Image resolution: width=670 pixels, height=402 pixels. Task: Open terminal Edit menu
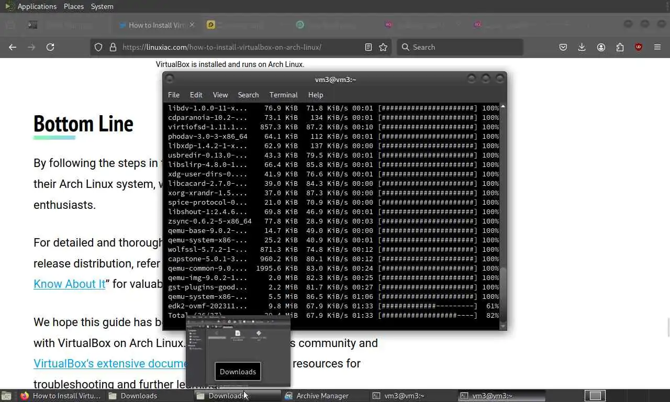196,95
